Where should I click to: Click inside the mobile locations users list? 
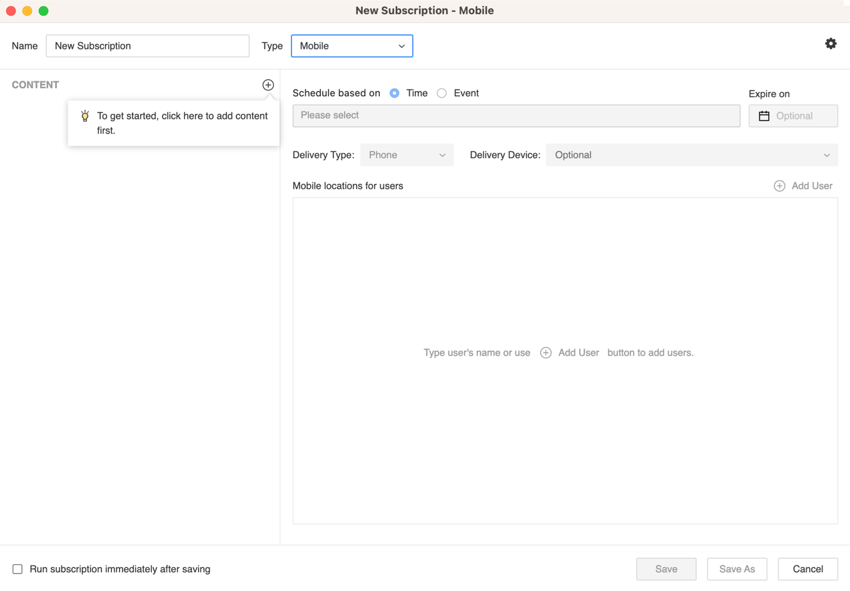click(565, 281)
